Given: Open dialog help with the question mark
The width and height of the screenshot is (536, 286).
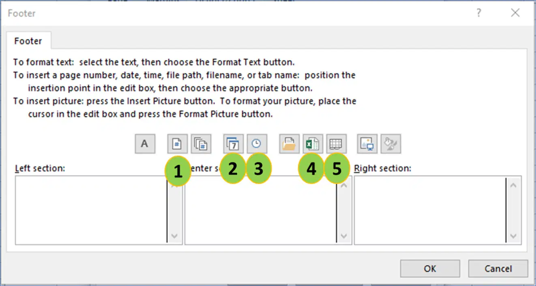Looking at the screenshot, I should (x=479, y=13).
